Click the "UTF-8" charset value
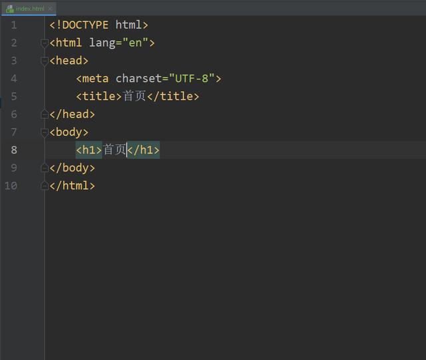Image resolution: width=426 pixels, height=360 pixels. [x=192, y=79]
